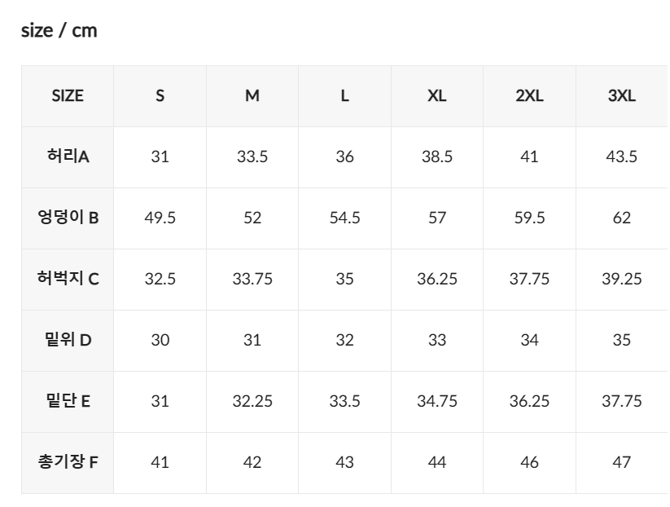This screenshot has width=670, height=507.
Task: Select the S size column header
Action: point(160,96)
